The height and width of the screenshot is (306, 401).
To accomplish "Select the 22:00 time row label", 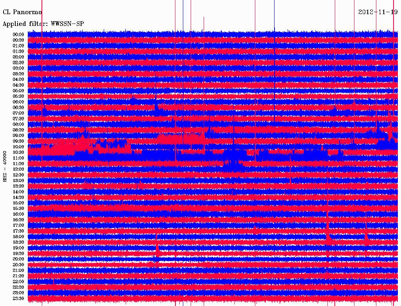I will 18,281.
